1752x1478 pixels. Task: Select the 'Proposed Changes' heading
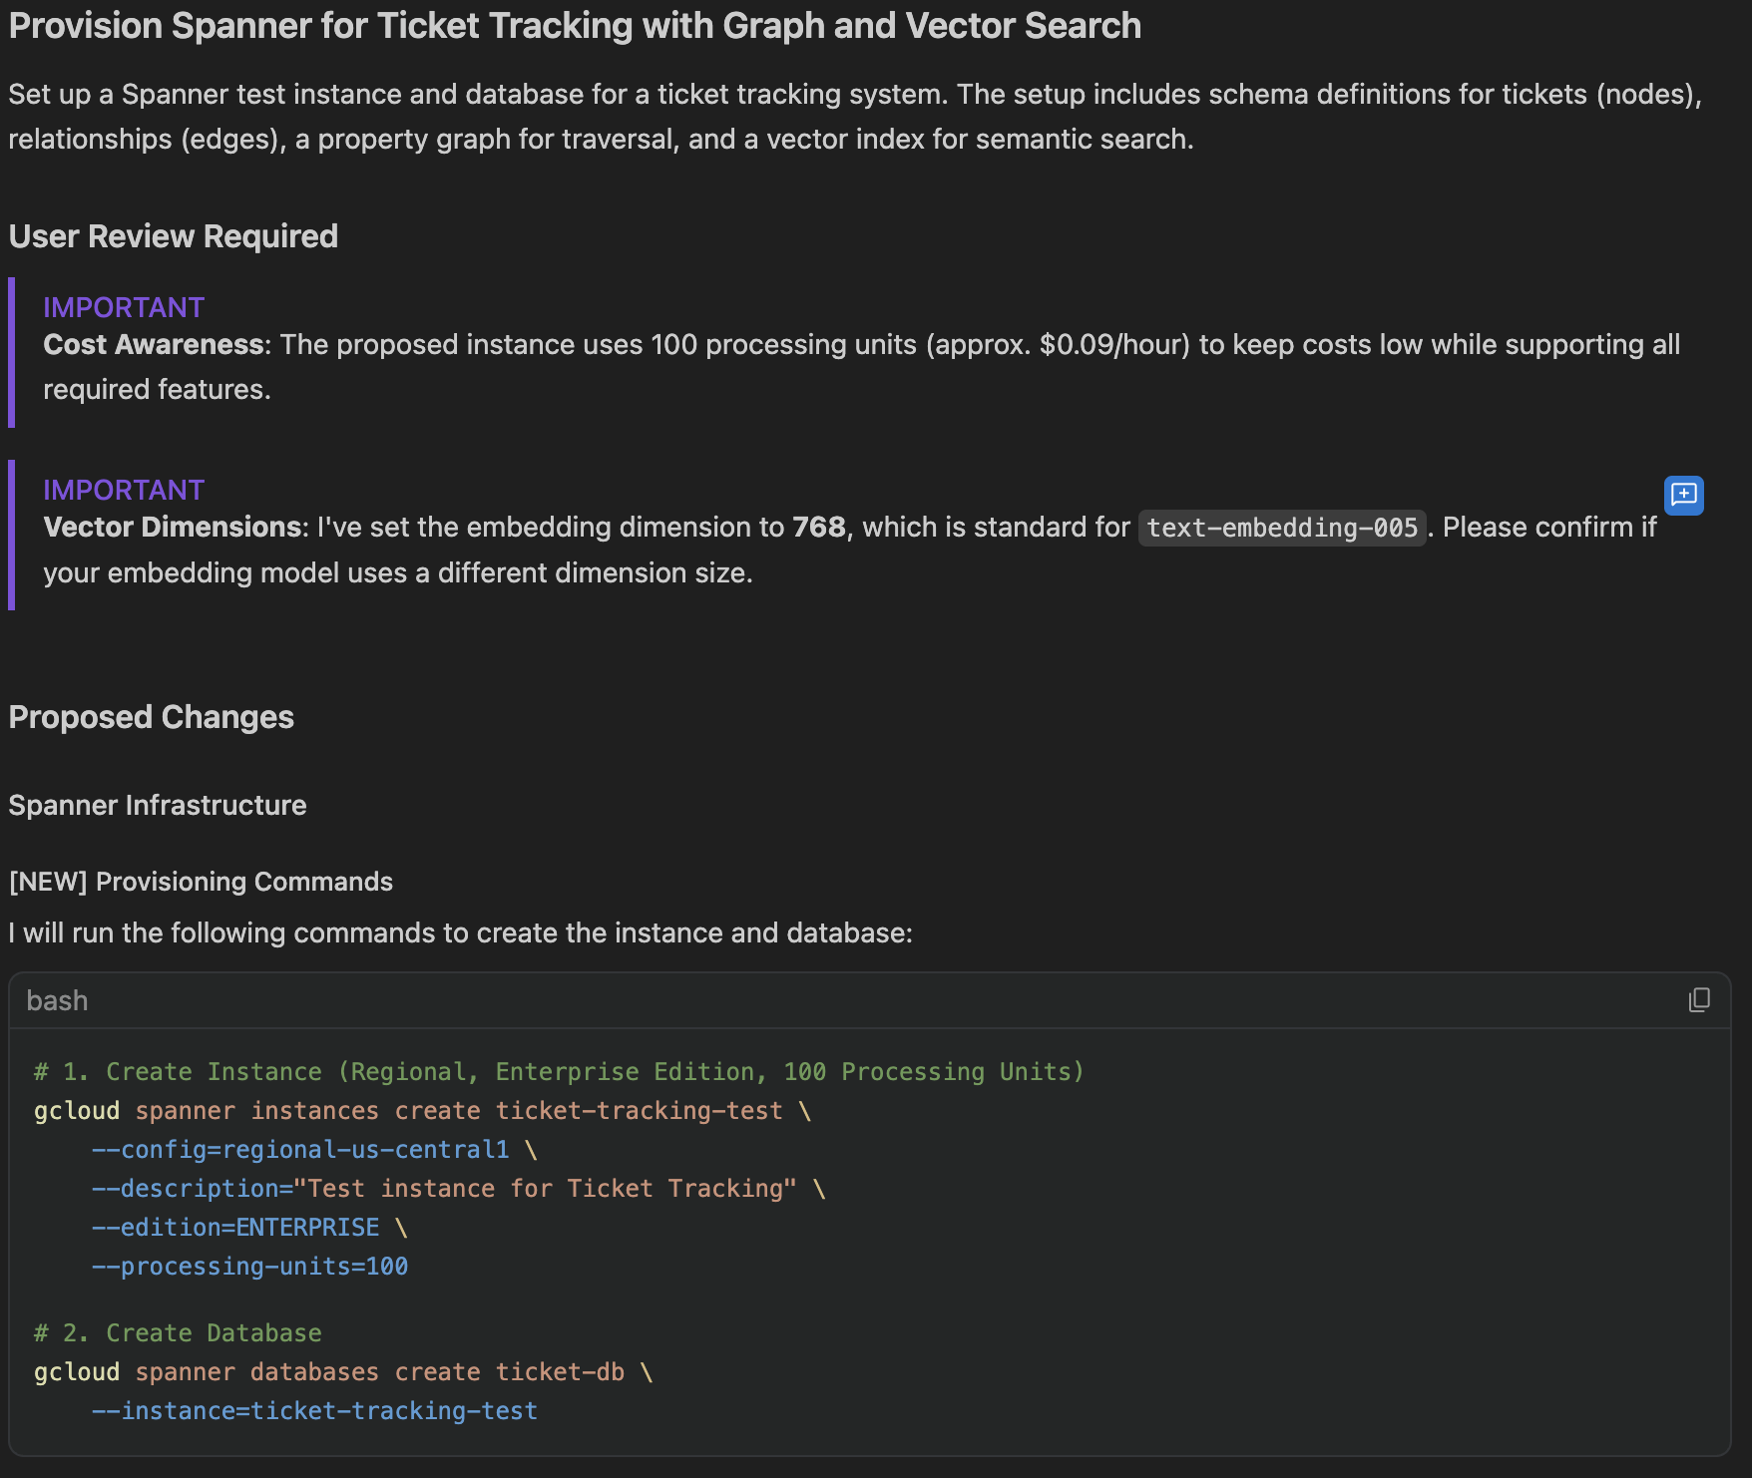[x=152, y=717]
